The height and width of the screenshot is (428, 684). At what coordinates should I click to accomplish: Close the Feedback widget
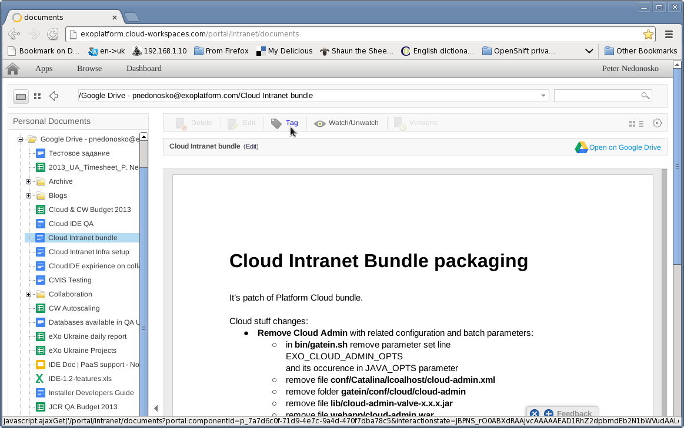pos(535,414)
